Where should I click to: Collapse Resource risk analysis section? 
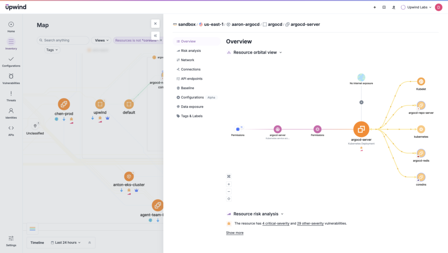282,214
